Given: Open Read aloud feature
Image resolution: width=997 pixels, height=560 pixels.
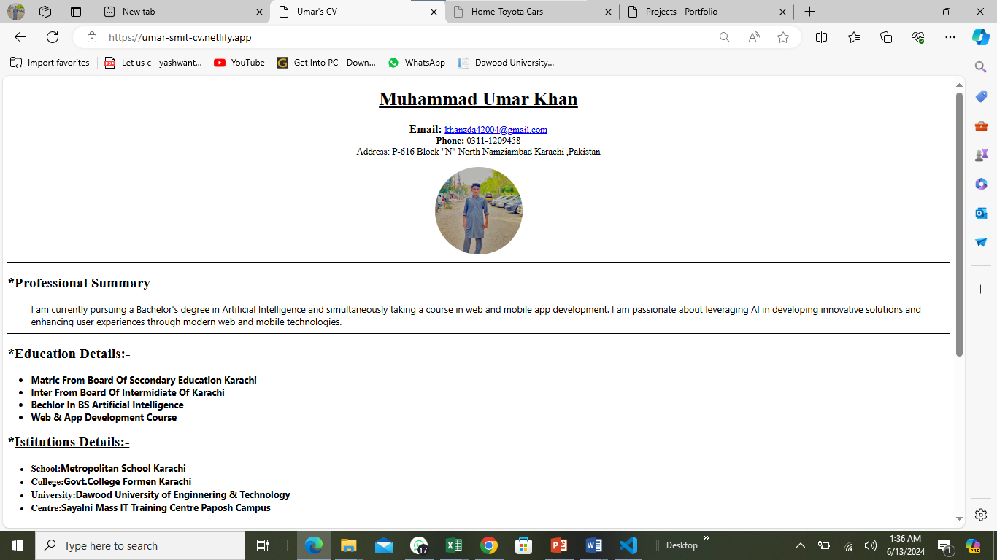Looking at the screenshot, I should pyautogui.click(x=754, y=37).
